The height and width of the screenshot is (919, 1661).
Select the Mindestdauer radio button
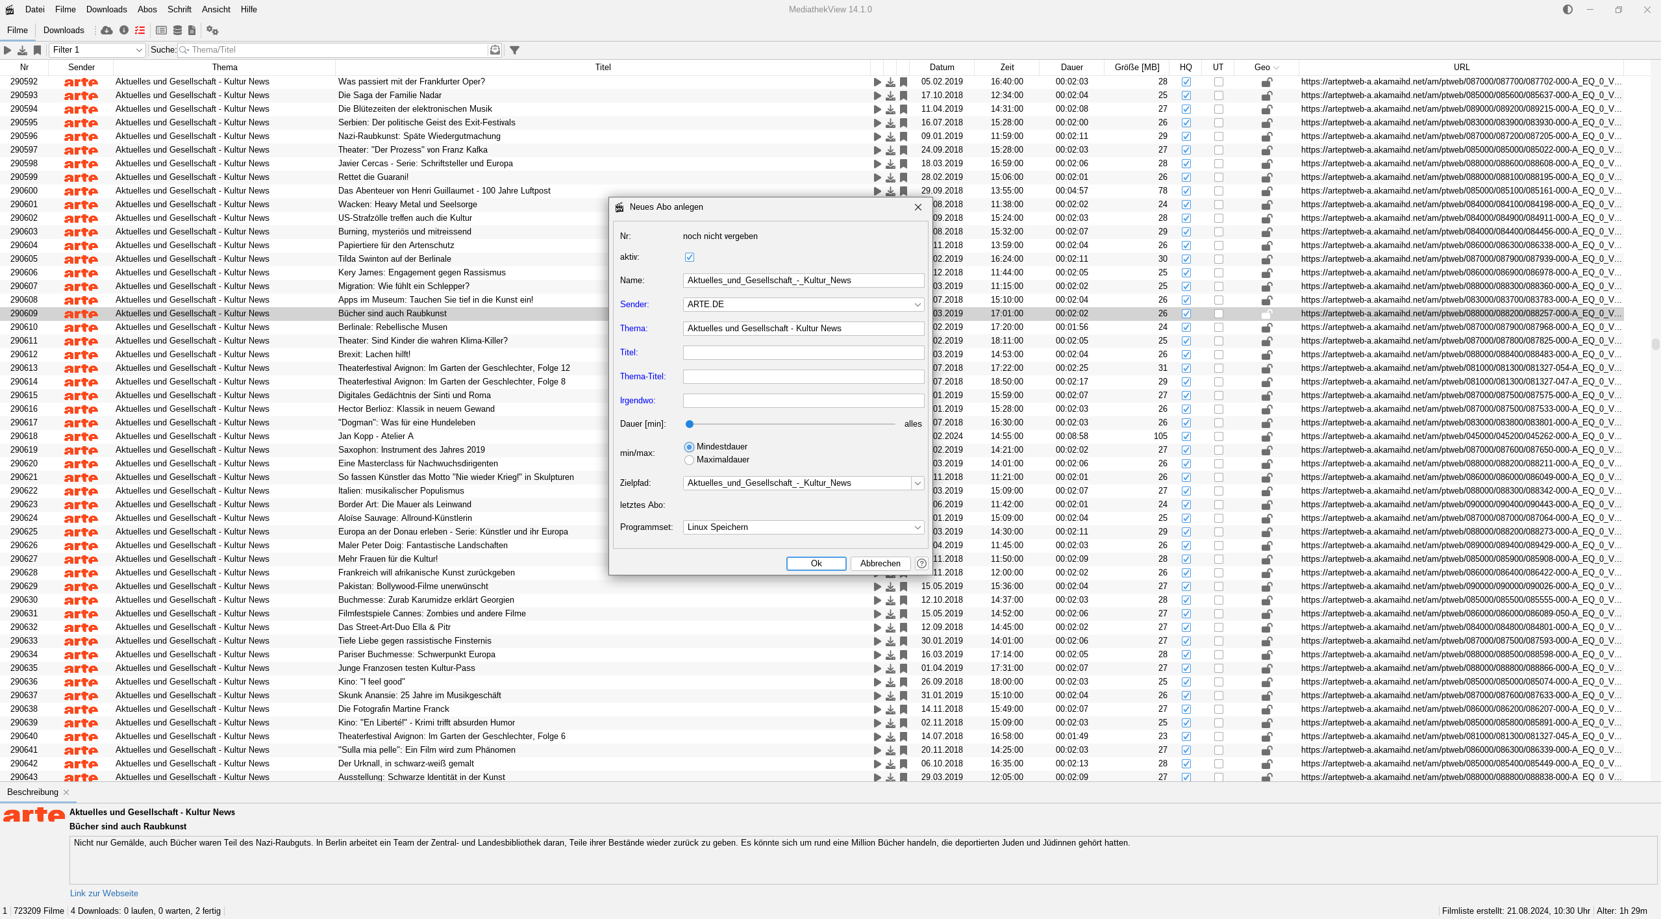point(689,447)
